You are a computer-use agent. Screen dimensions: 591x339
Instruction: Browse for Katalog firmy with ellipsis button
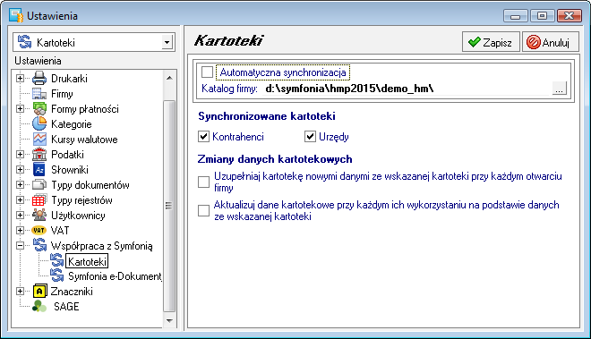point(559,89)
